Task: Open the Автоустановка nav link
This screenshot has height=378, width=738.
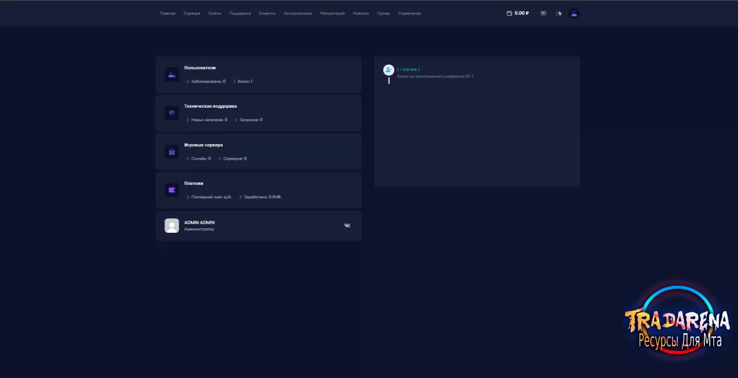Action: pyautogui.click(x=298, y=13)
